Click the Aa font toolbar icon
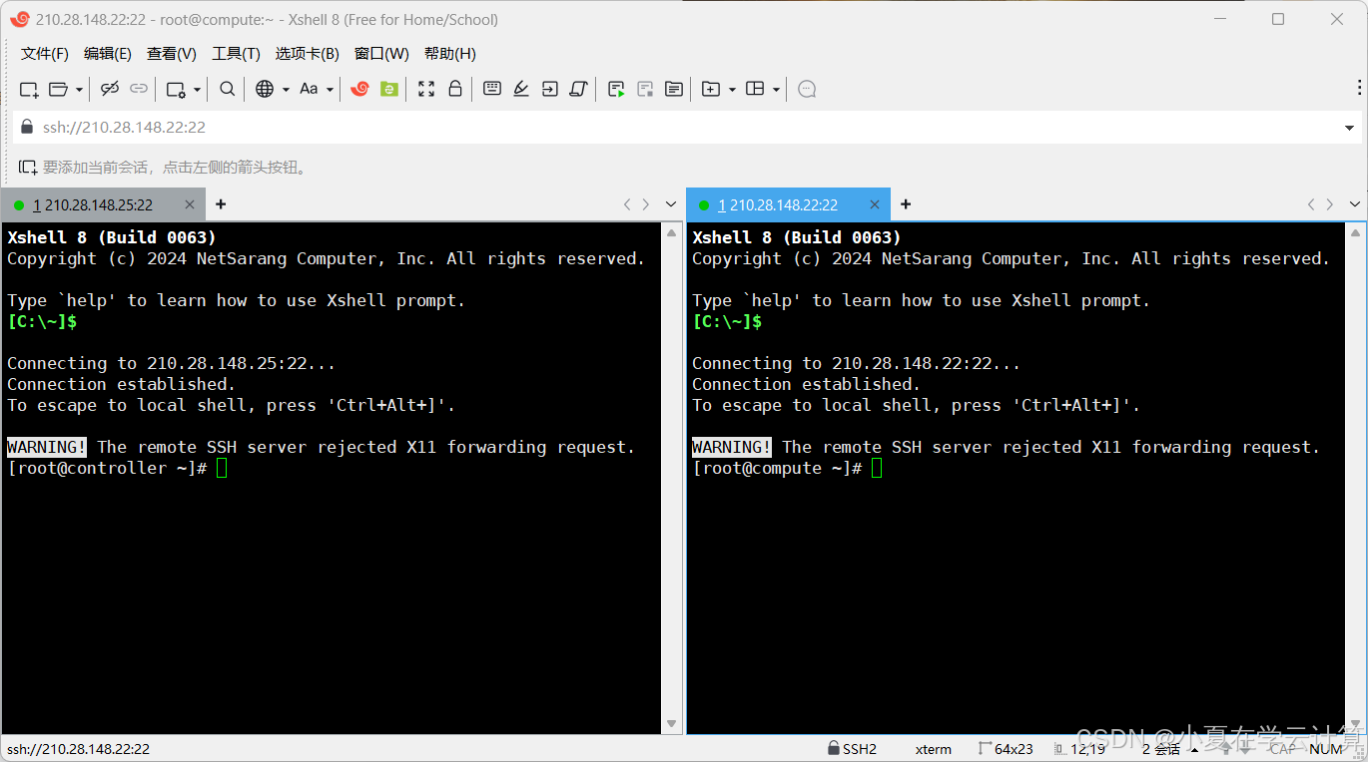The image size is (1368, 762). pyautogui.click(x=309, y=89)
